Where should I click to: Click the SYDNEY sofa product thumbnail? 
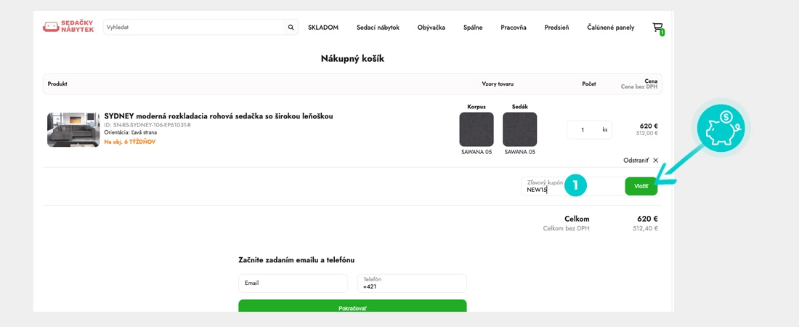73,129
